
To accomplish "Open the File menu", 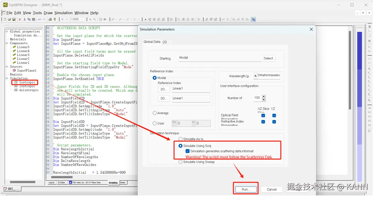I will click(9, 13).
